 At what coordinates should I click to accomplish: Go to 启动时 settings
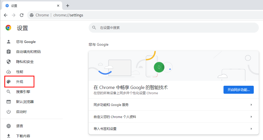[x=21, y=112]
